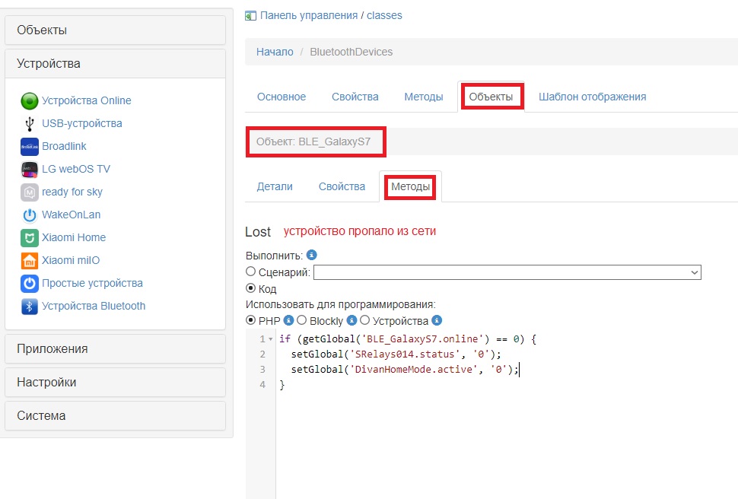The image size is (738, 499).
Task: Select the USB-устройства icon
Action: coord(29,123)
